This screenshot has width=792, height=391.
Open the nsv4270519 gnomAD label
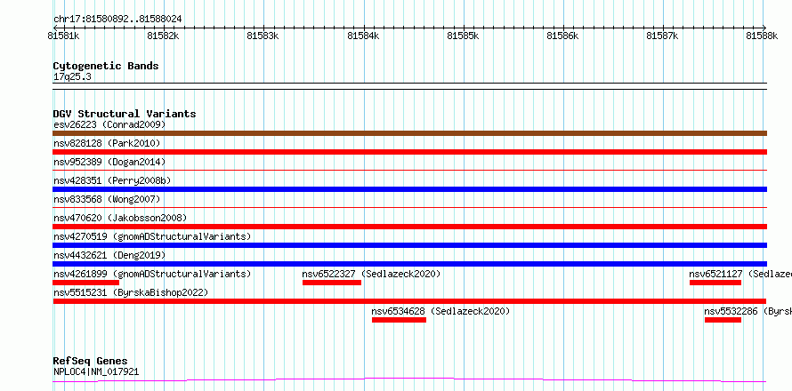(152, 236)
